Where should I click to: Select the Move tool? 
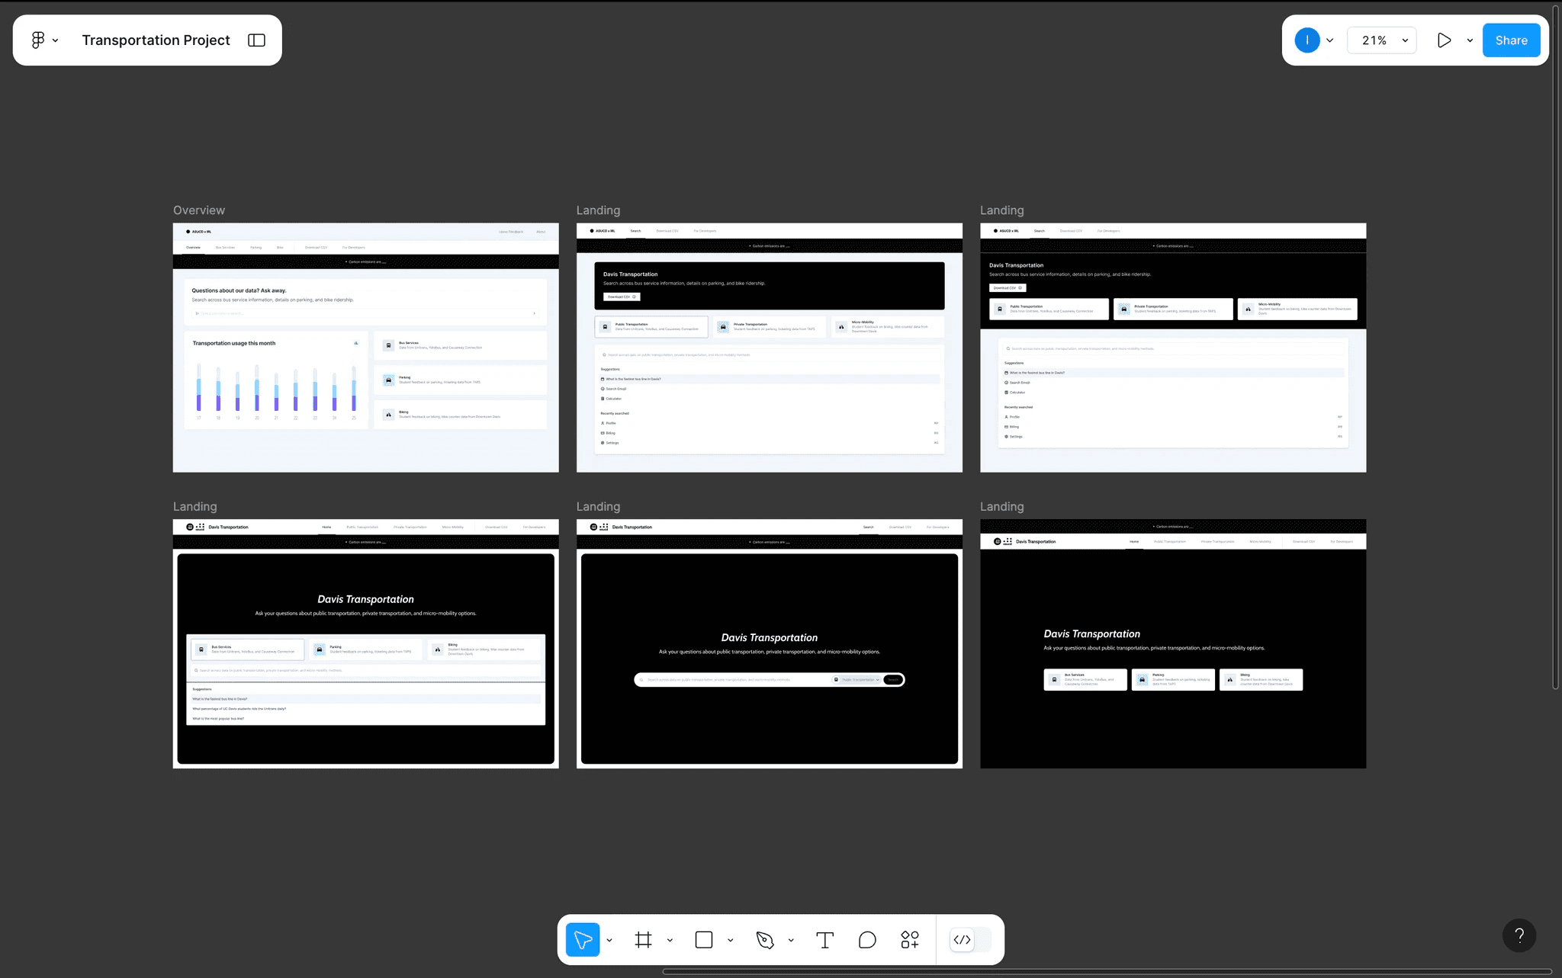coord(583,940)
